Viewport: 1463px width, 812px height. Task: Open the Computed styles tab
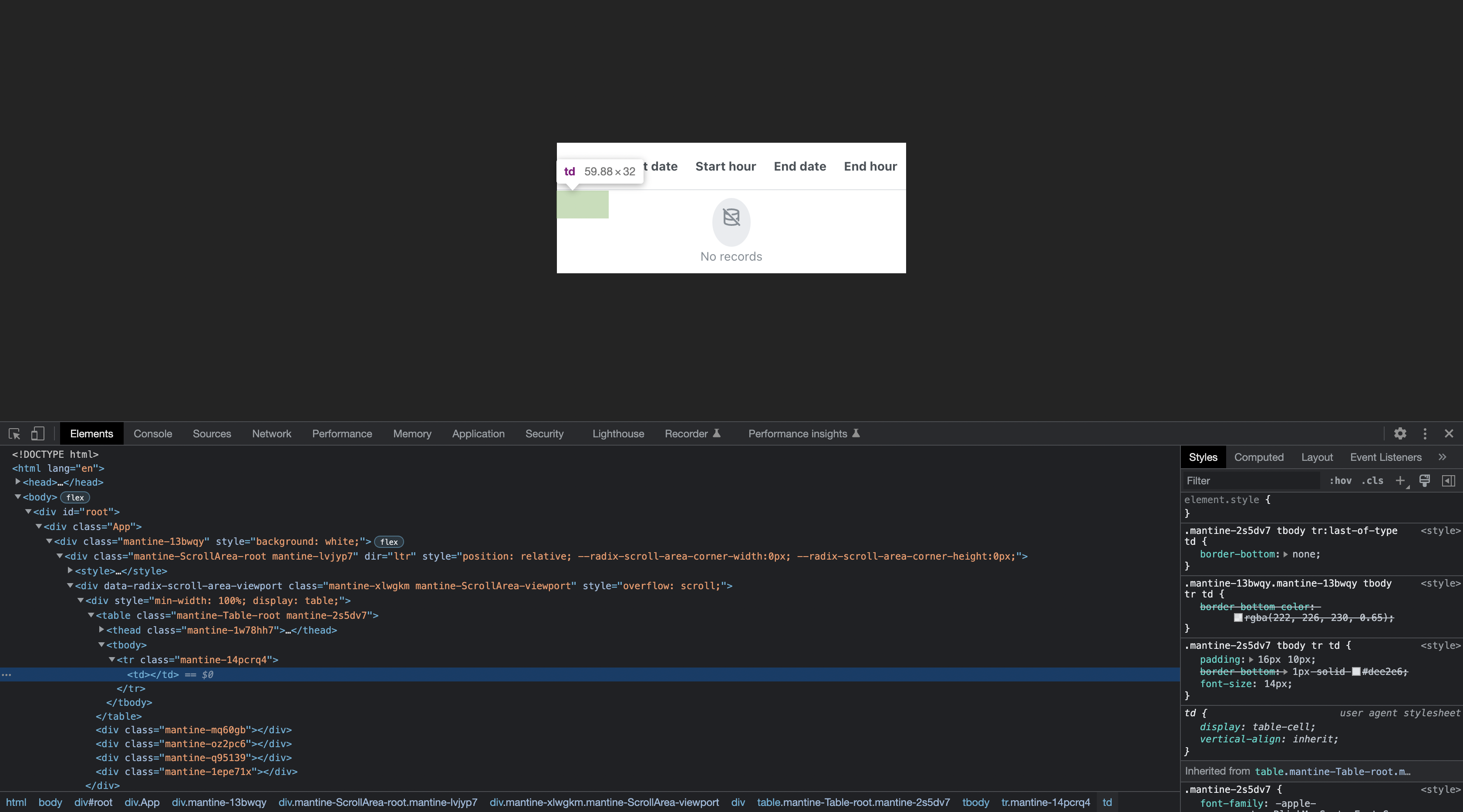pos(1259,457)
